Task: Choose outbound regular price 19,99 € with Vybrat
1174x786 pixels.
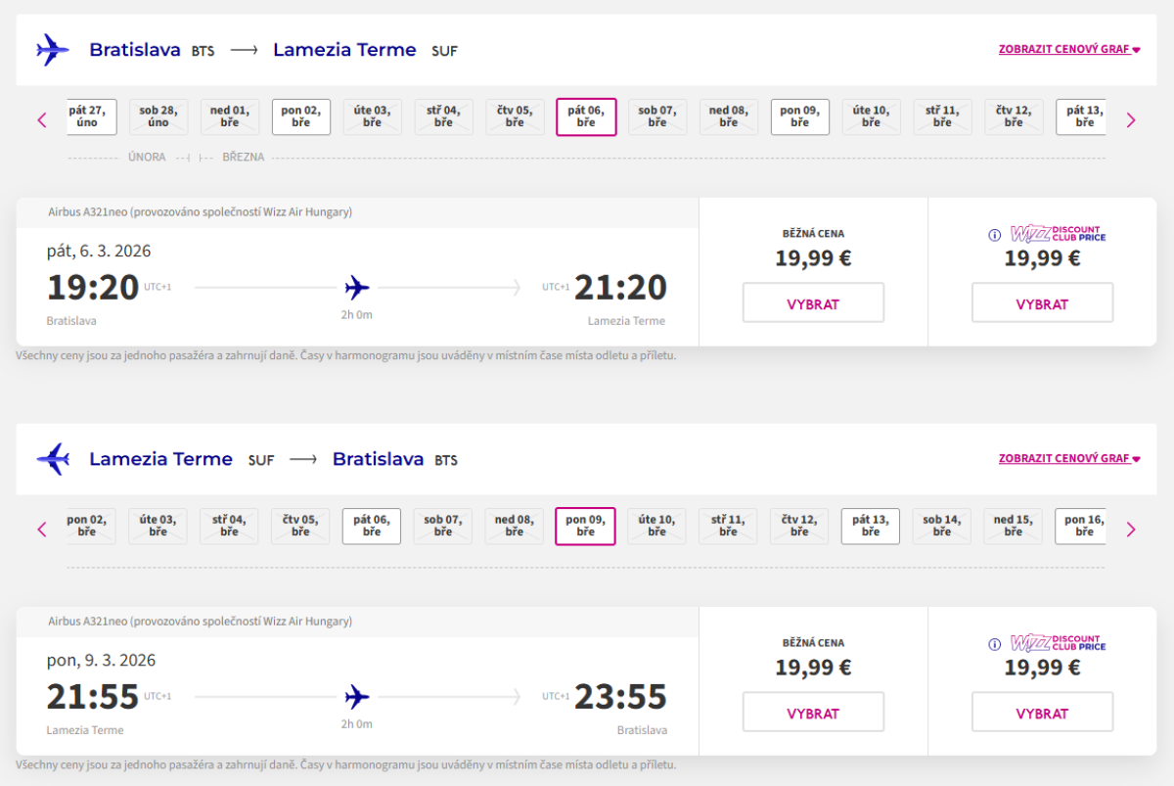Action: tap(813, 303)
